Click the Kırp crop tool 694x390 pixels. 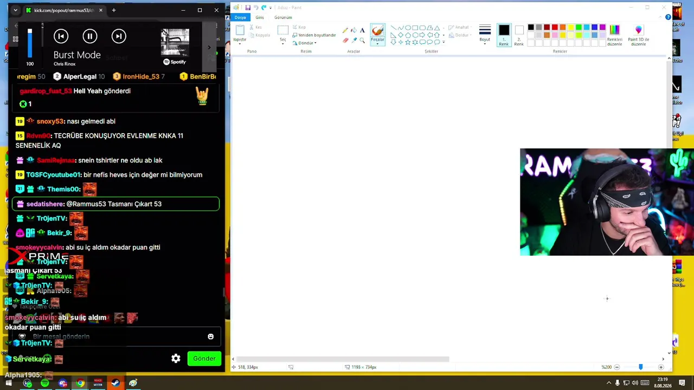tap(299, 27)
